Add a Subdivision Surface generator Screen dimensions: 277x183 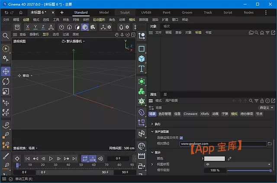(x=142, y=82)
